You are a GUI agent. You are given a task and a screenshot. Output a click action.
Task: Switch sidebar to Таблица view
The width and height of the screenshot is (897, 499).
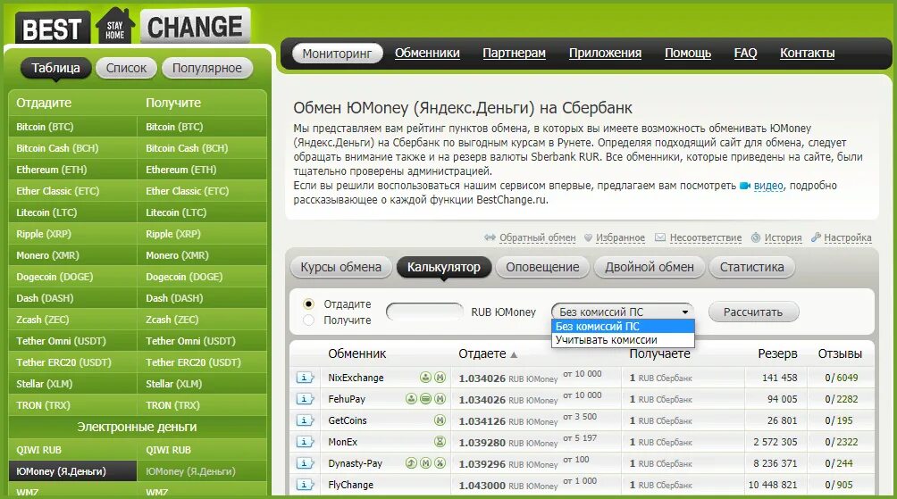pos(55,68)
